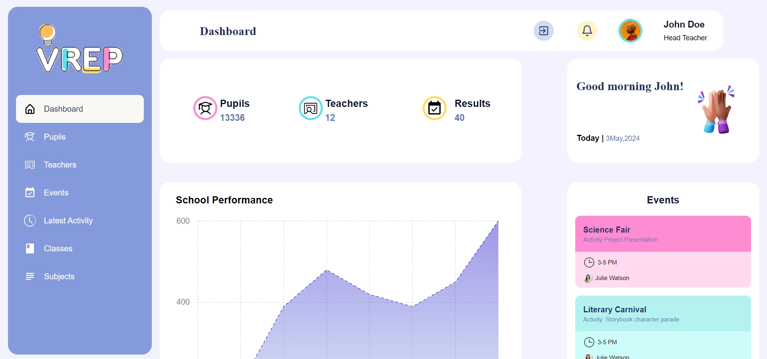Screen dimensions: 767x359
Task: Click the teal Teachers stat icon
Action: point(311,108)
